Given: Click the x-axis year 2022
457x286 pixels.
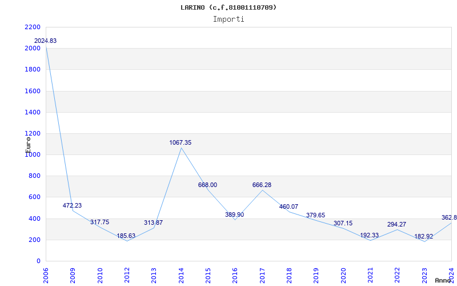Looking at the screenshot, I should pyautogui.click(x=398, y=276).
